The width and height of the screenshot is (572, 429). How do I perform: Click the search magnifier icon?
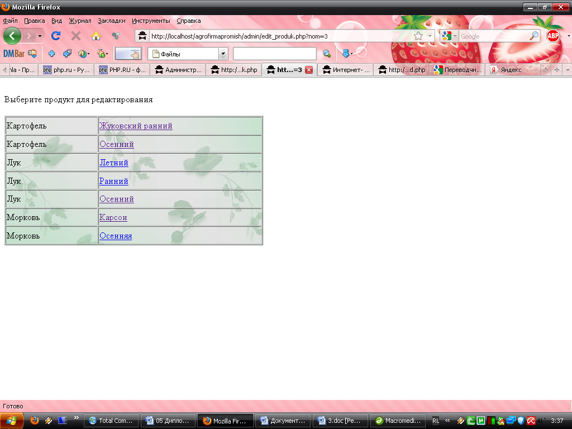coord(534,36)
